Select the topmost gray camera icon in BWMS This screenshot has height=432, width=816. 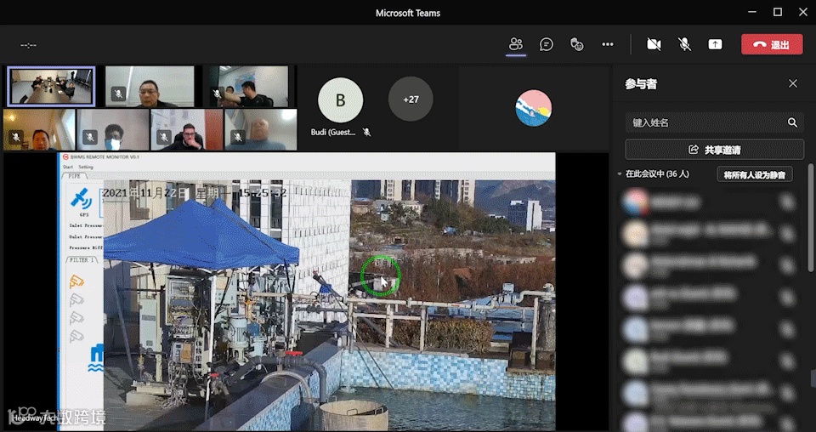click(x=76, y=300)
